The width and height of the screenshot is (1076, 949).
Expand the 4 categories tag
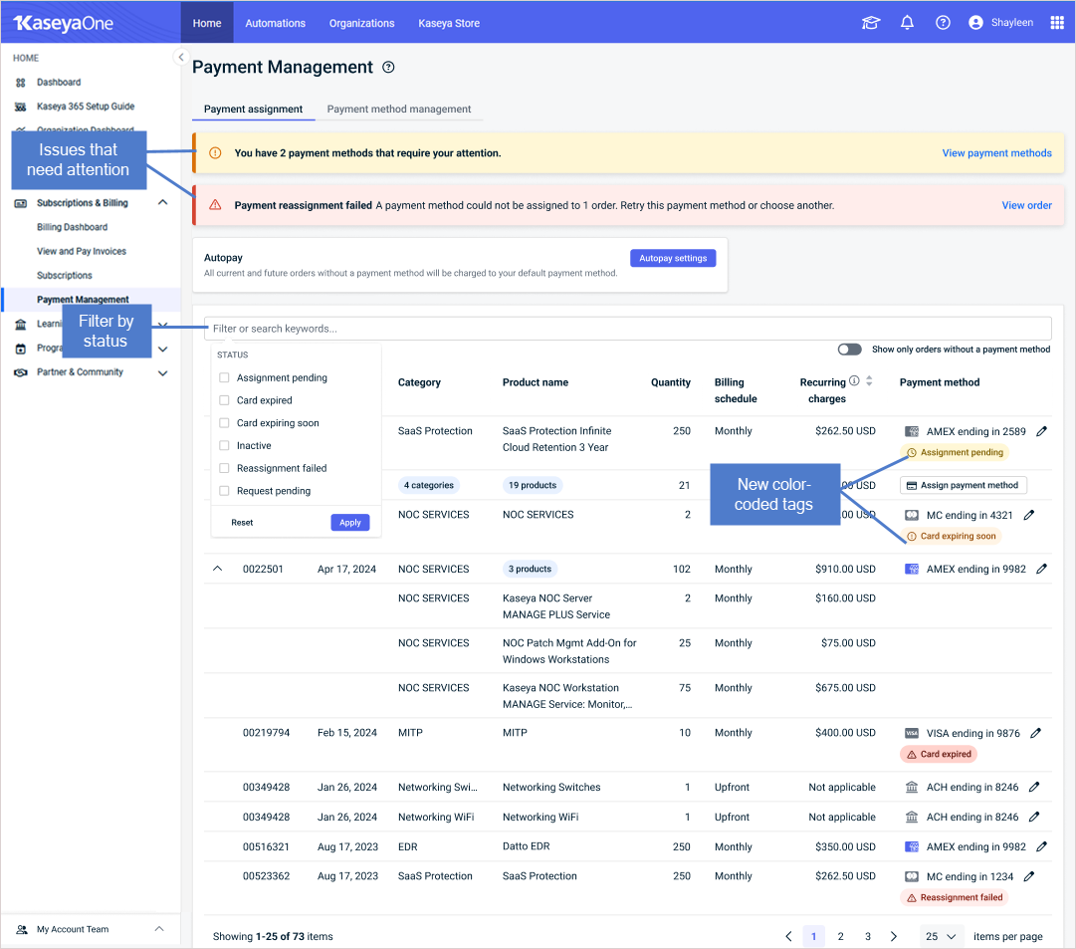[x=429, y=486]
